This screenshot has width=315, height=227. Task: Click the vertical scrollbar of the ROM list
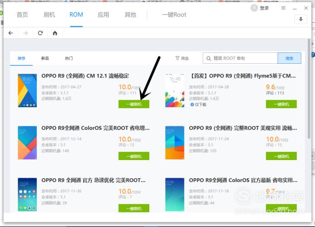[x=309, y=88]
